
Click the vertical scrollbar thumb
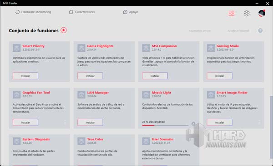pyautogui.click(x=271, y=127)
